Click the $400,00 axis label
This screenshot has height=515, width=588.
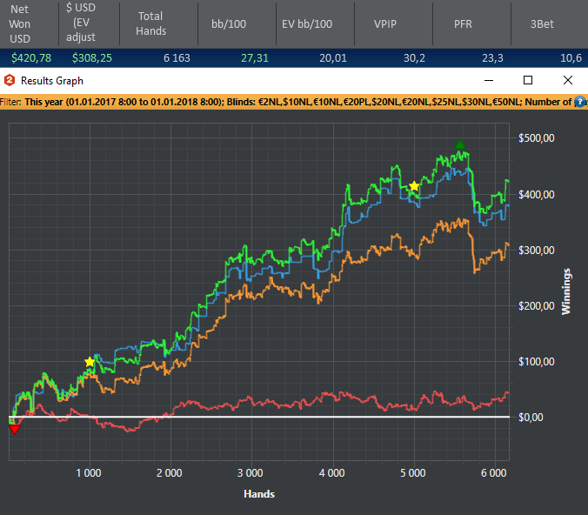pos(537,194)
